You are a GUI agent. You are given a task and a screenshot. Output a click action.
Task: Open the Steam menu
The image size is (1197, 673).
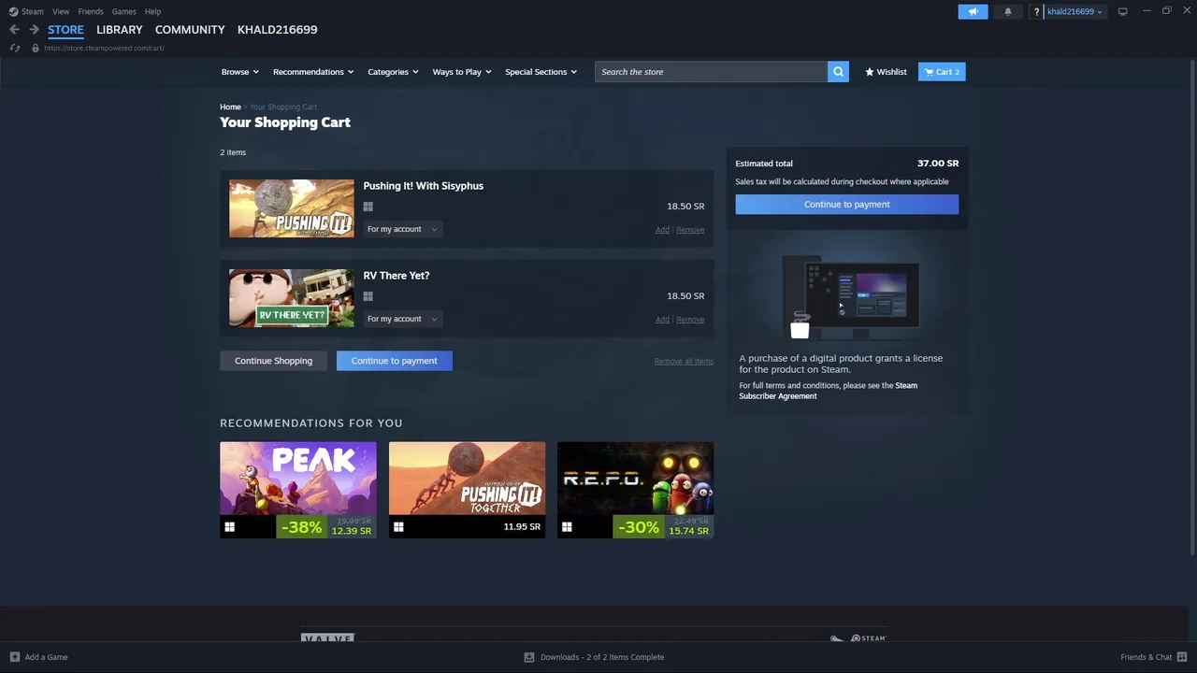[x=33, y=11]
